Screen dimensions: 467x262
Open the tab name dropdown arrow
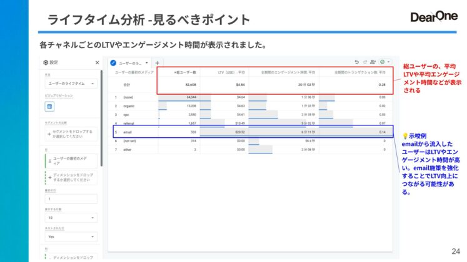point(146,62)
